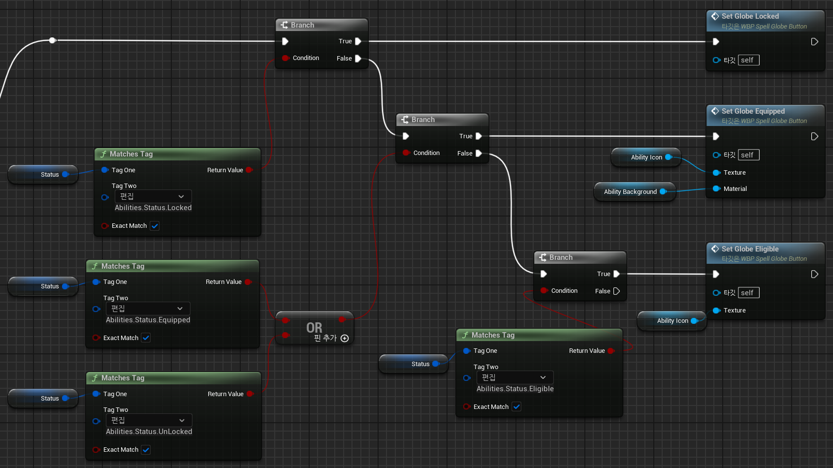Click Set Globe Locked input exec pin

(716, 42)
